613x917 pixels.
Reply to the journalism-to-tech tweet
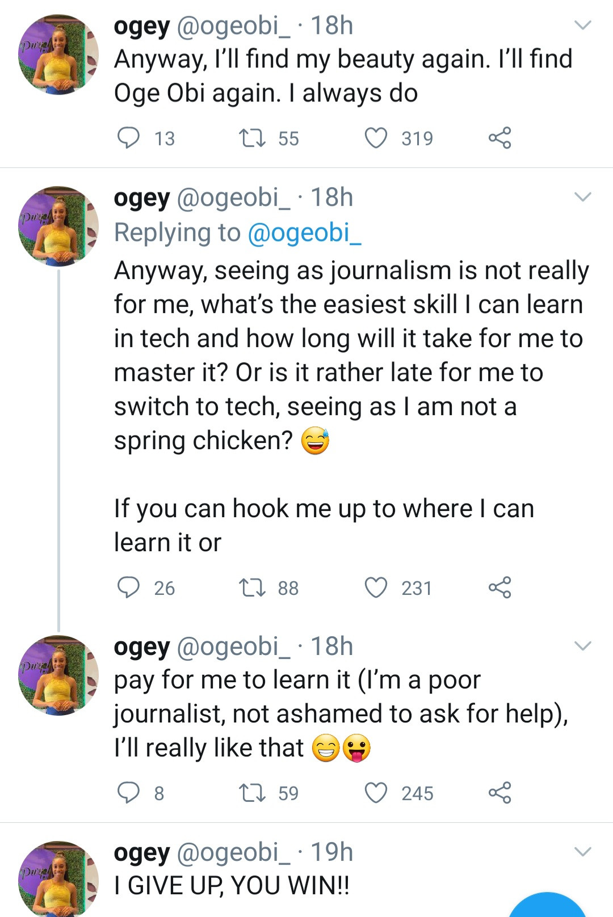[128, 588]
